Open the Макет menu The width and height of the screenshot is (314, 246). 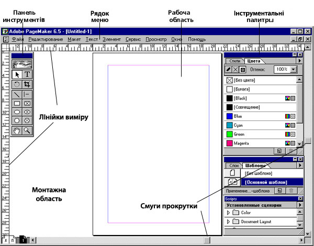(x=74, y=39)
